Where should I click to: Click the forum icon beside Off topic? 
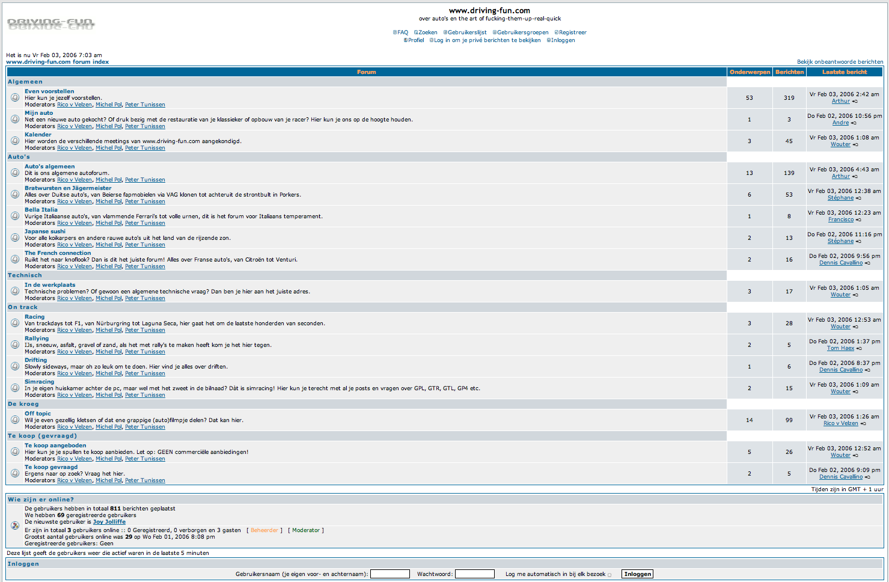coord(15,420)
